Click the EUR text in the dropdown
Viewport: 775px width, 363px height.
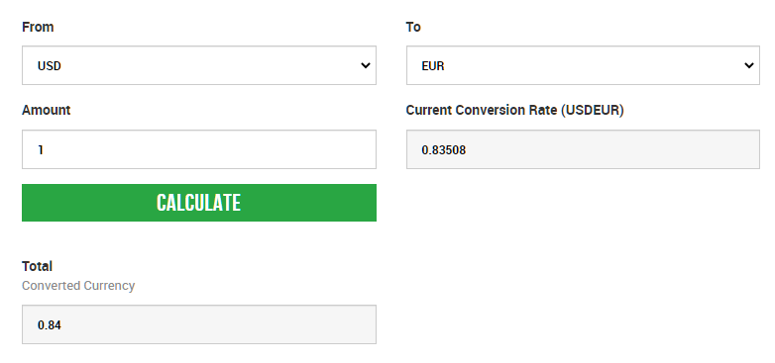click(x=433, y=65)
